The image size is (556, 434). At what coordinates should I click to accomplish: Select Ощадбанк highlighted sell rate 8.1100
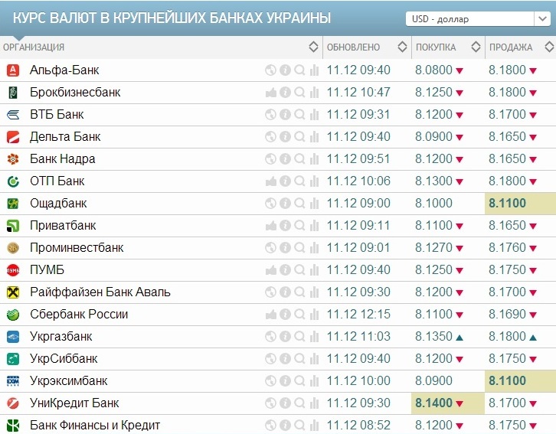tap(508, 204)
